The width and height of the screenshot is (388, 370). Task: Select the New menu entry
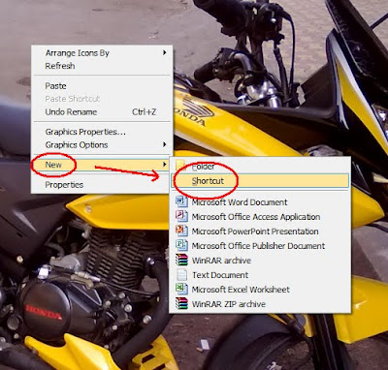click(102, 165)
